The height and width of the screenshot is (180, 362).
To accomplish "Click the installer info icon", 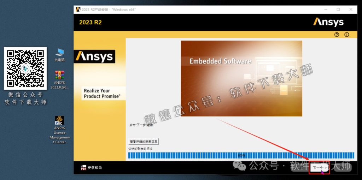I will pyautogui.click(x=346, y=35).
